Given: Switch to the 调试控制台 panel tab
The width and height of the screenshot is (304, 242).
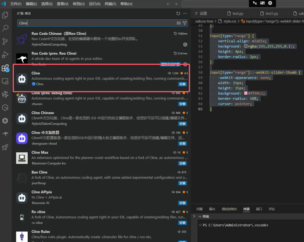Looking at the screenshot, I should point(229,209).
